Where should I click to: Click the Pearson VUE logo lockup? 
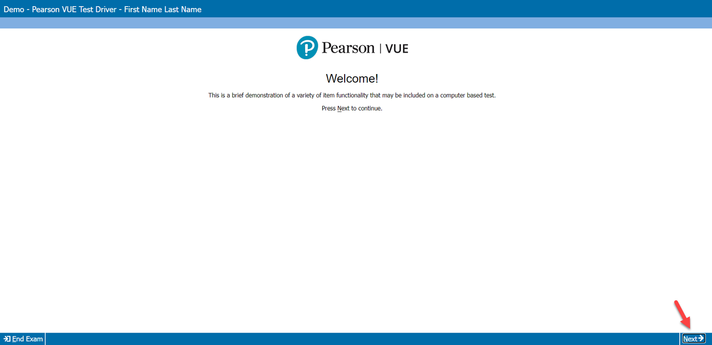tap(352, 47)
